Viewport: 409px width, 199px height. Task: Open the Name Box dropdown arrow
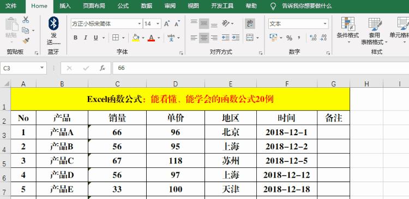pos(42,68)
